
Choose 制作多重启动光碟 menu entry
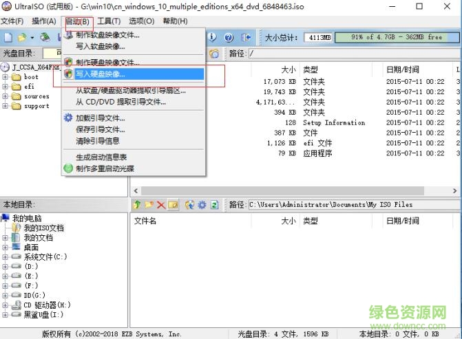[x=105, y=168]
